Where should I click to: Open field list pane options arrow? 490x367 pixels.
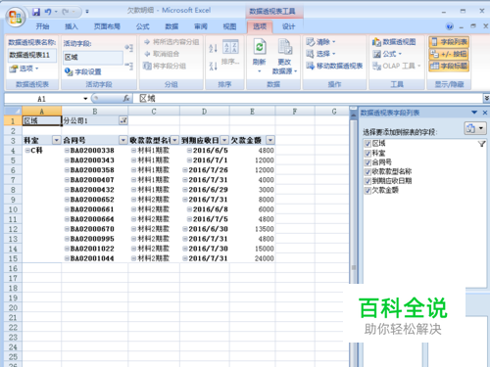point(474,113)
